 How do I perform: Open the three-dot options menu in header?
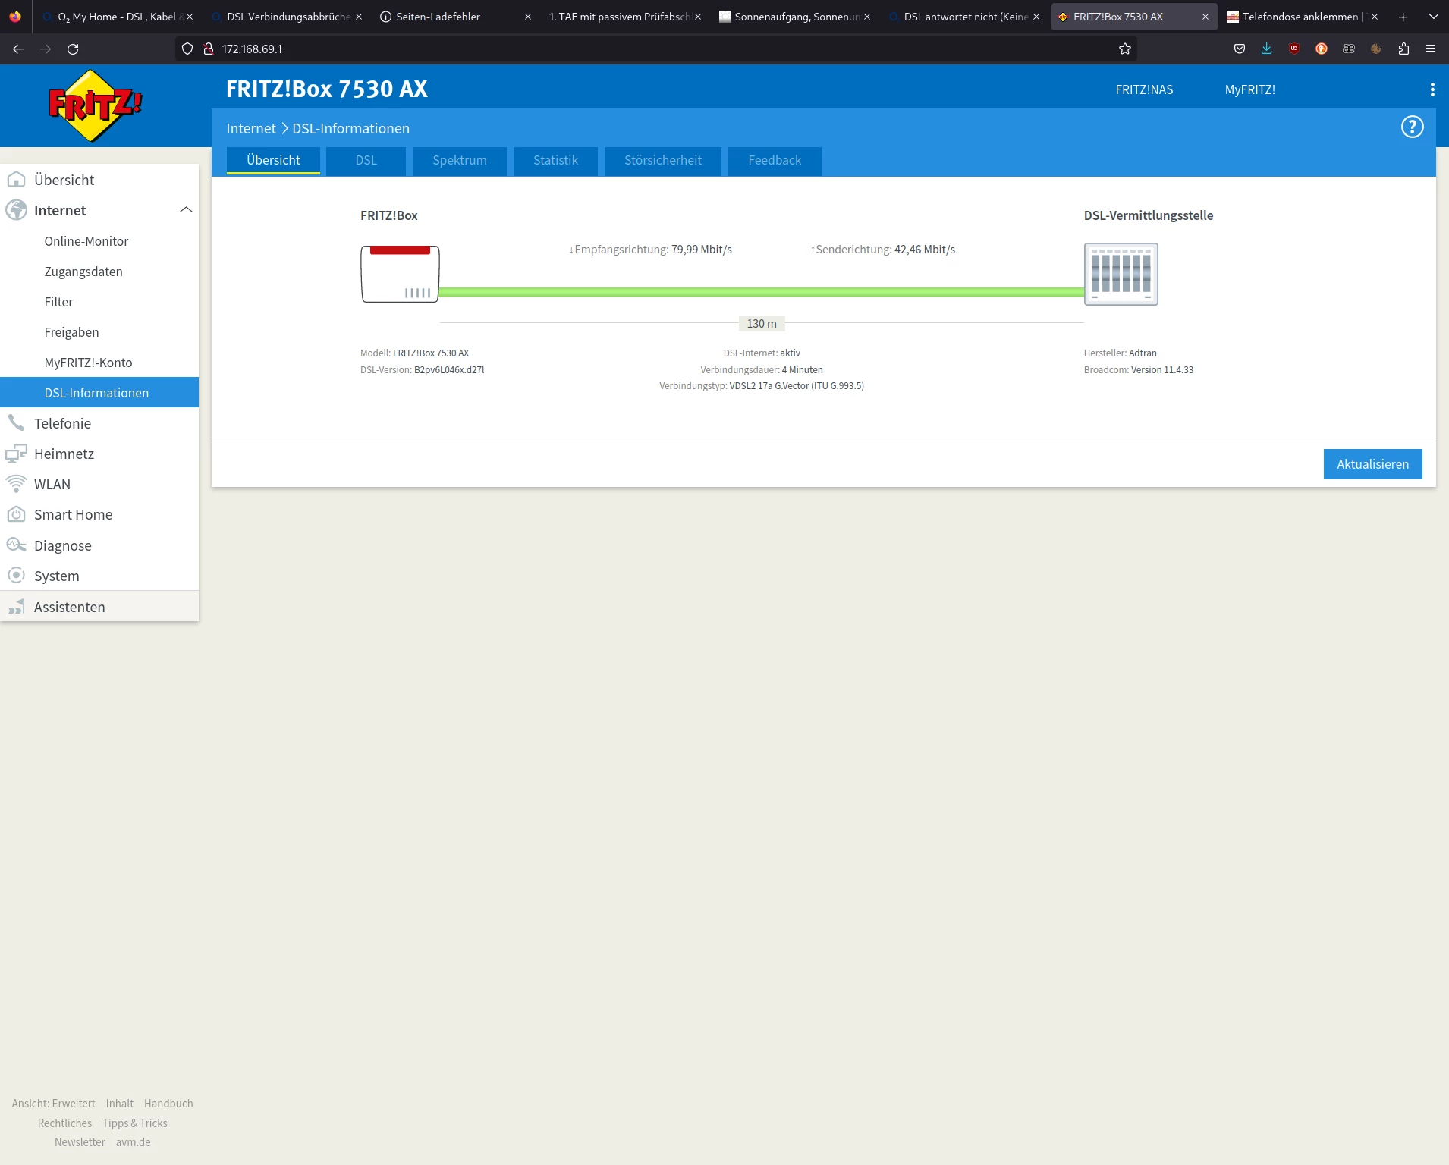coord(1432,89)
